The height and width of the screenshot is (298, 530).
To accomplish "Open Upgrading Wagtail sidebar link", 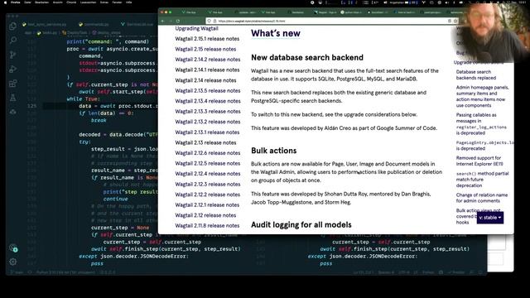I will click(197, 28).
